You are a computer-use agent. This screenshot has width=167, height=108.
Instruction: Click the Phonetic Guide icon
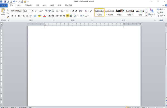[50, 11]
